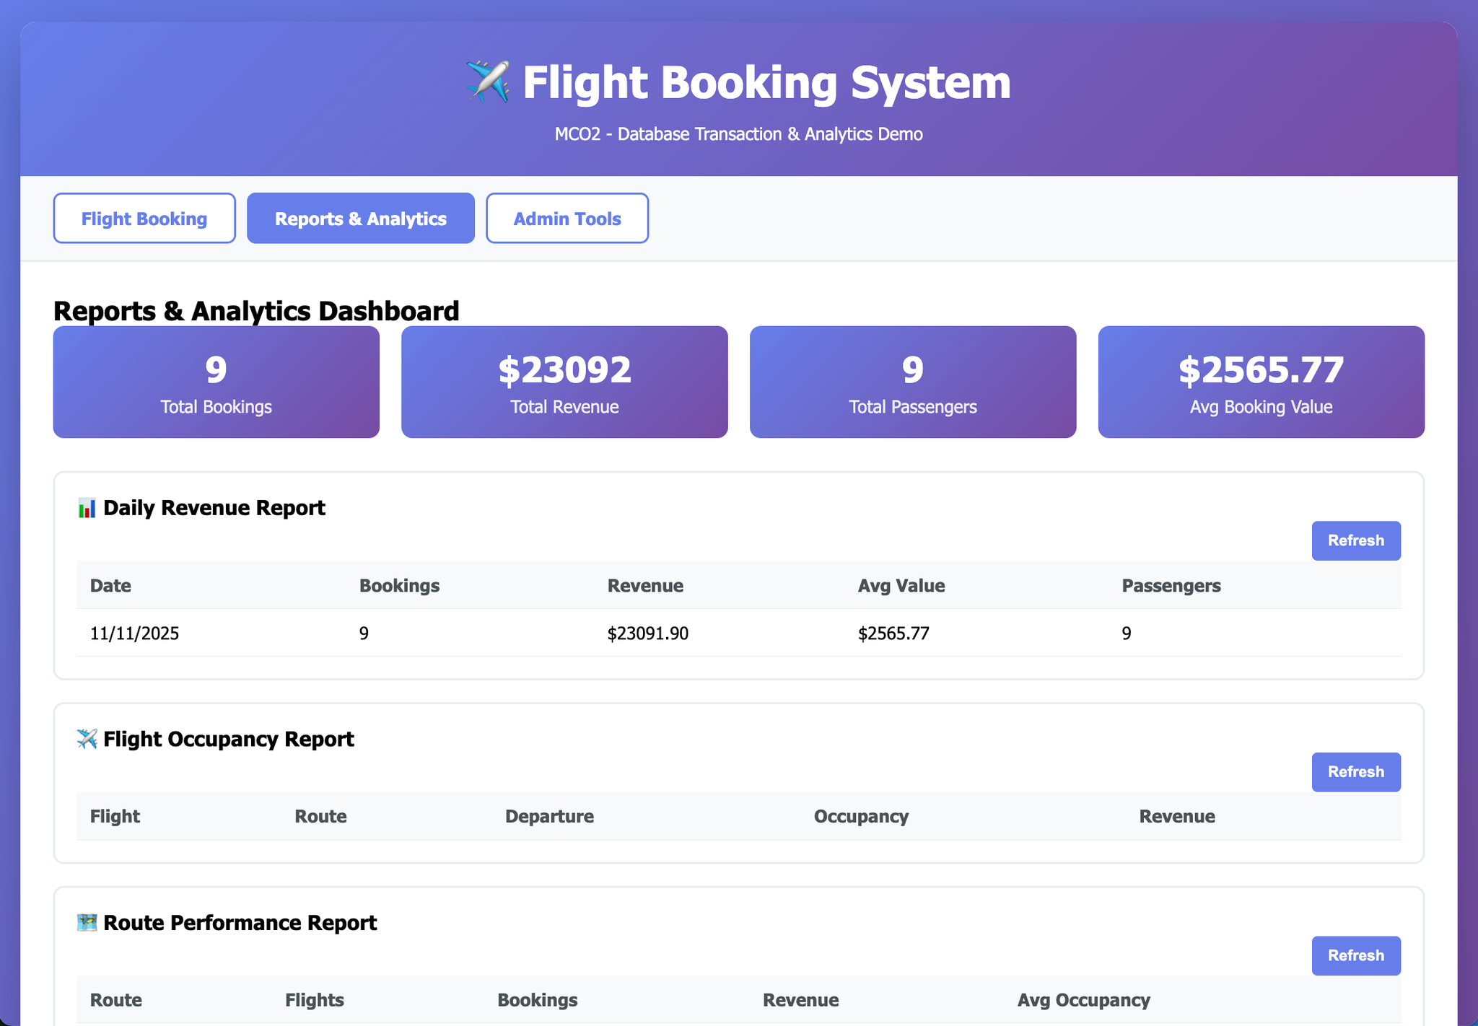Click the Total Revenue stat card
The image size is (1478, 1026).
click(564, 382)
